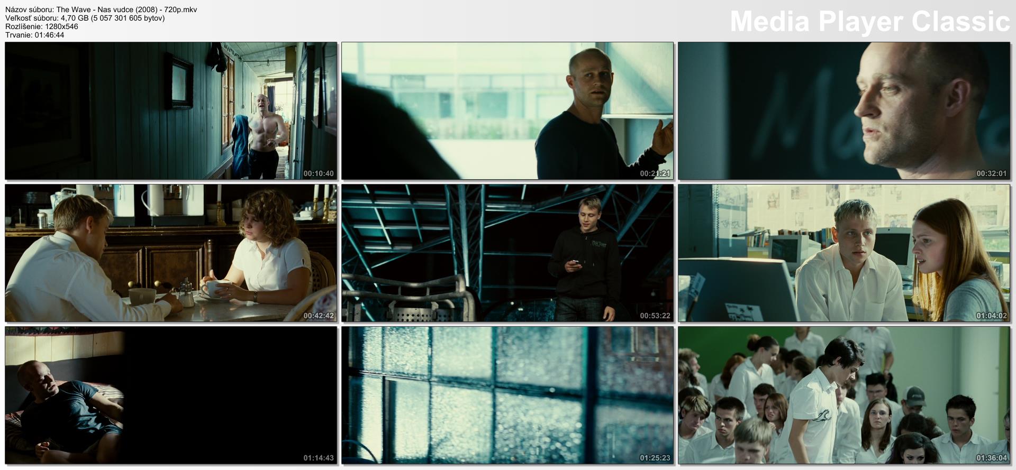The width and height of the screenshot is (1016, 470).
Task: Click the Media Player Classic watermark
Action: coord(869,22)
